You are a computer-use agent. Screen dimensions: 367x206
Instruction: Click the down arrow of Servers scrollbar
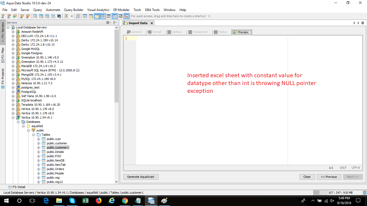tap(116, 182)
